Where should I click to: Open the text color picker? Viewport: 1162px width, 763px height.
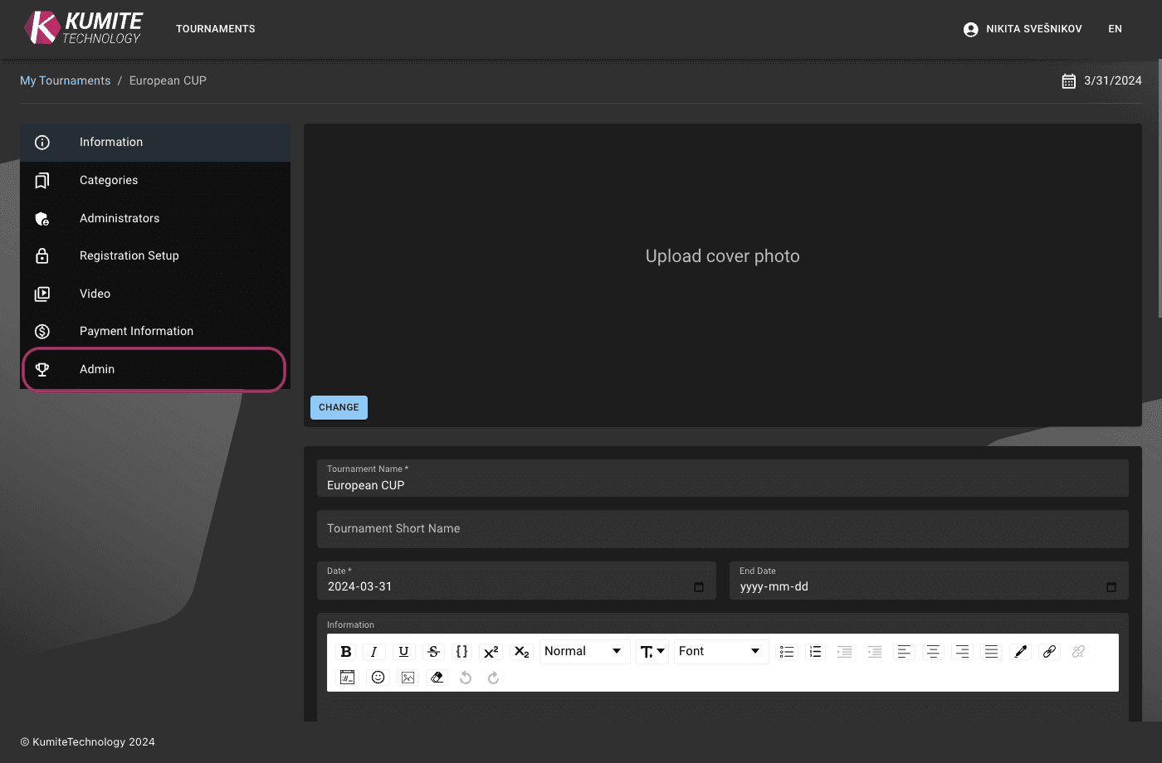click(1020, 651)
